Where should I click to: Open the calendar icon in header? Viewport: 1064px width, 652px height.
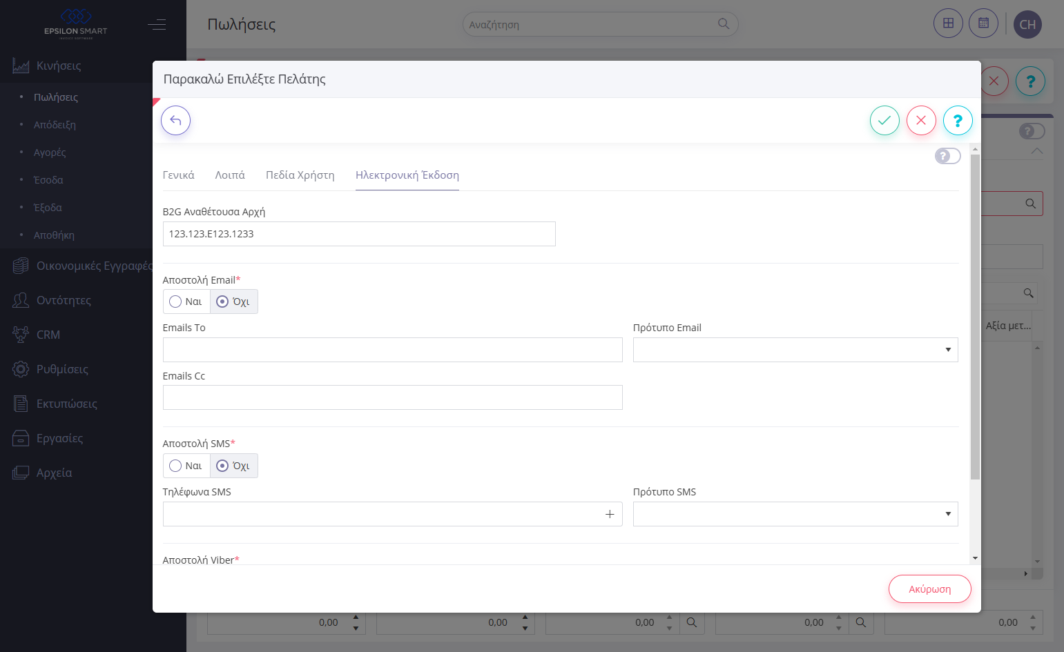(983, 23)
